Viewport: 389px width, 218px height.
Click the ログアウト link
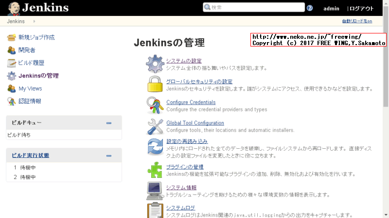[x=361, y=8]
